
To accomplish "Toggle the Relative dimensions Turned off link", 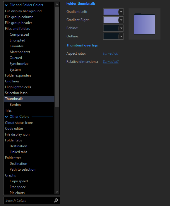I will tap(111, 62).
